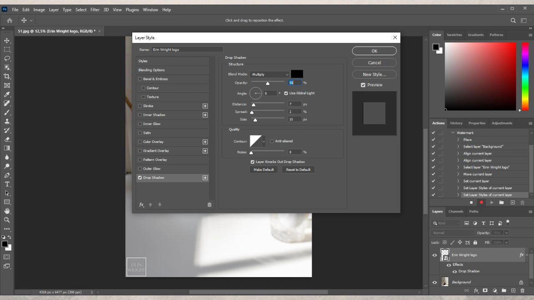Uncheck the Drop Shadow effect checkbox
Viewport: 534px width, 300px height.
[x=140, y=177]
